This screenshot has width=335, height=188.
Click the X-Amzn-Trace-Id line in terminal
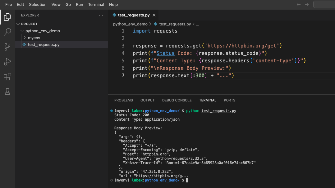(189, 163)
